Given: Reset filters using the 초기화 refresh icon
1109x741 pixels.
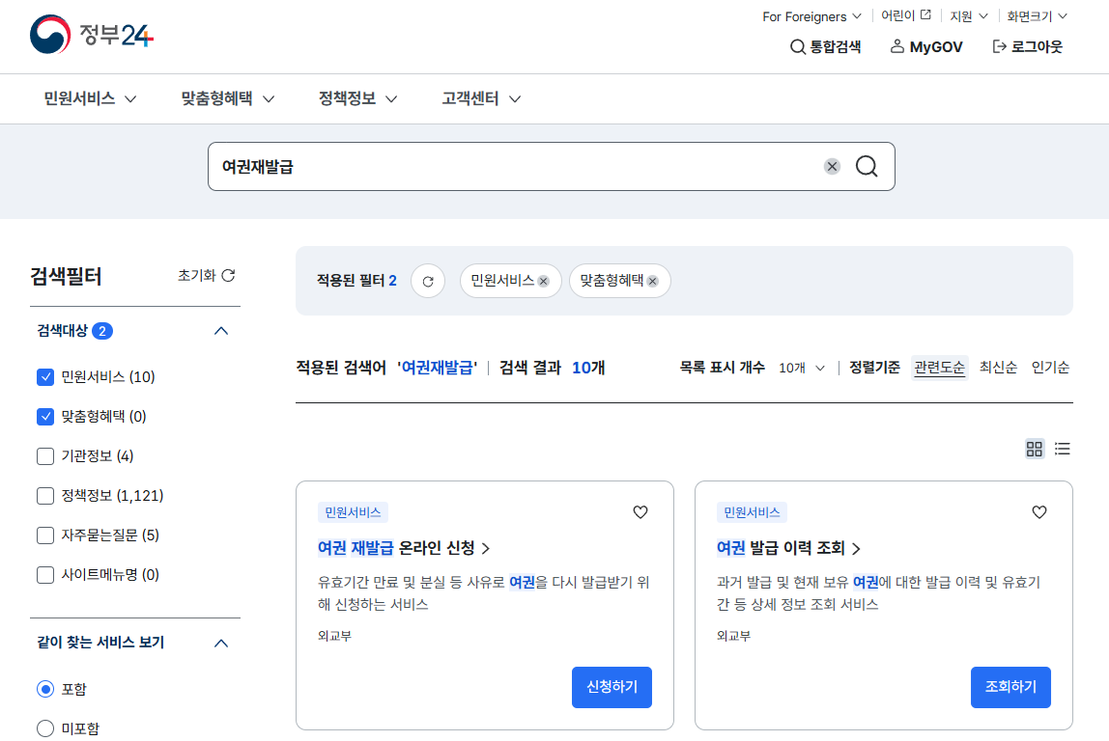Looking at the screenshot, I should pos(228,275).
